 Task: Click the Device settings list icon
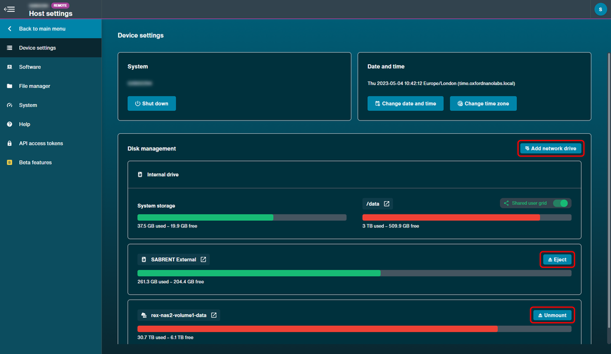point(9,48)
